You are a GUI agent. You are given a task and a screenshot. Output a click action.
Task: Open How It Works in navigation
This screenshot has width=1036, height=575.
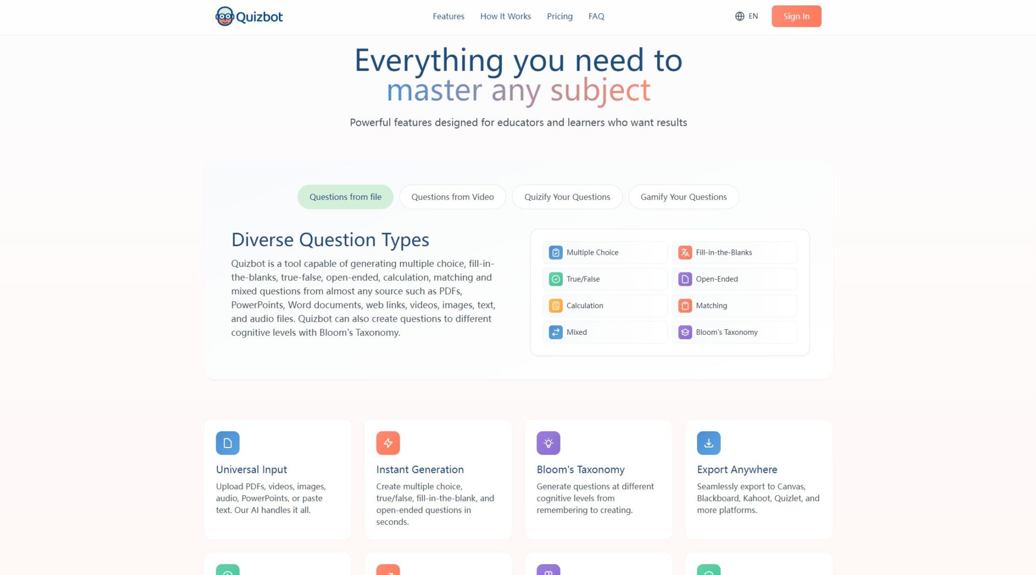click(506, 16)
